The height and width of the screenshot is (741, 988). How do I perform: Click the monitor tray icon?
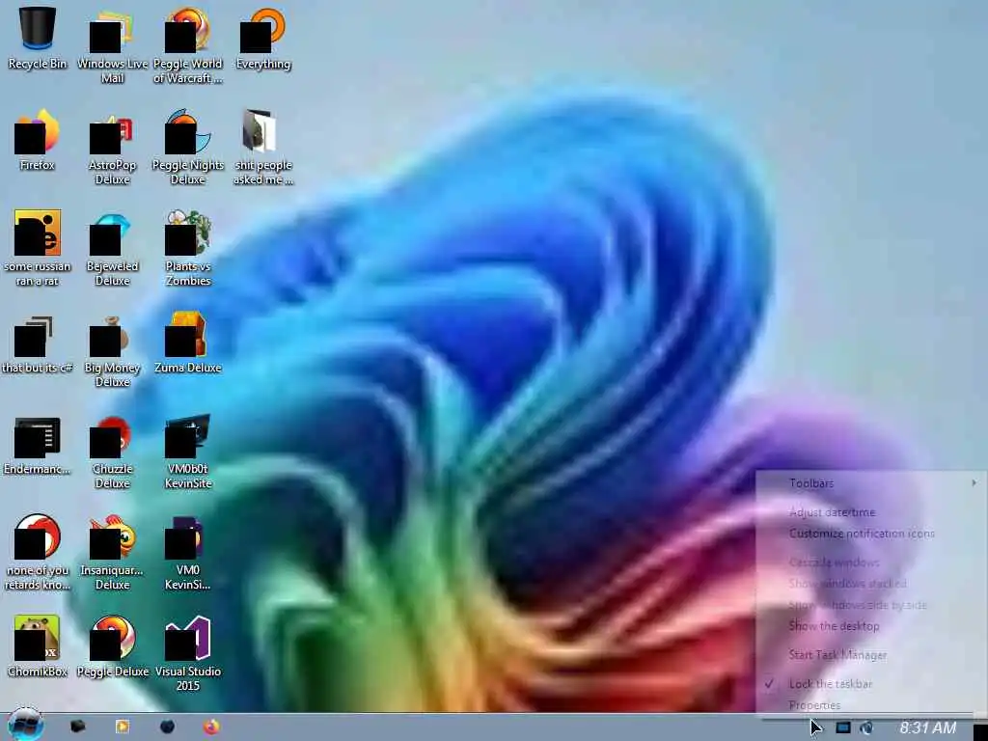[x=842, y=727]
